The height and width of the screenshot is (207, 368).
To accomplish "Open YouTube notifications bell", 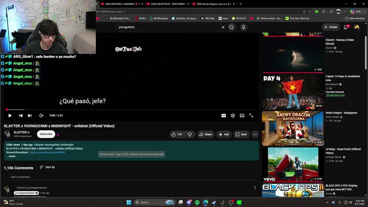I will pyautogui.click(x=346, y=27).
